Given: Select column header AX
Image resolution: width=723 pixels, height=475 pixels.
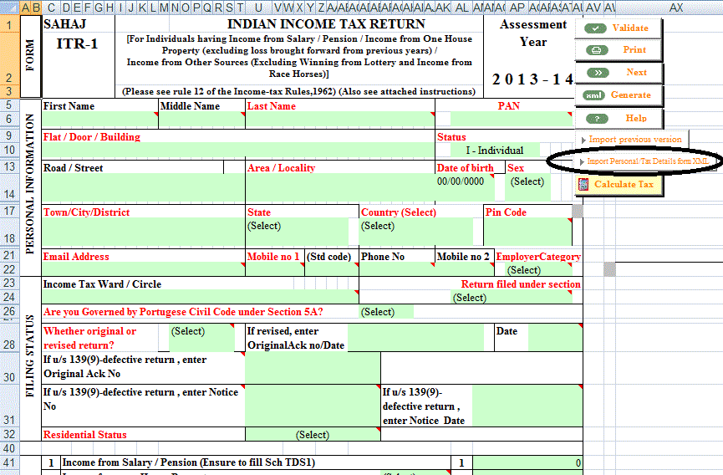Looking at the screenshot, I should click(x=676, y=8).
